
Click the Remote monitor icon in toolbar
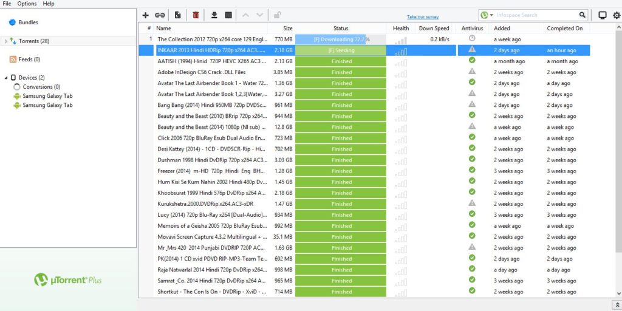[602, 15]
